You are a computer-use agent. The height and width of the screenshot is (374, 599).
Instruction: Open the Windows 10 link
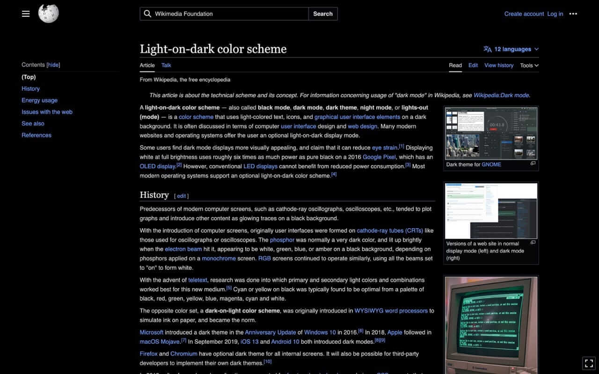point(320,332)
